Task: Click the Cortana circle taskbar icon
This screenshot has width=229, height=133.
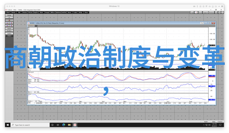Action: 53,125
